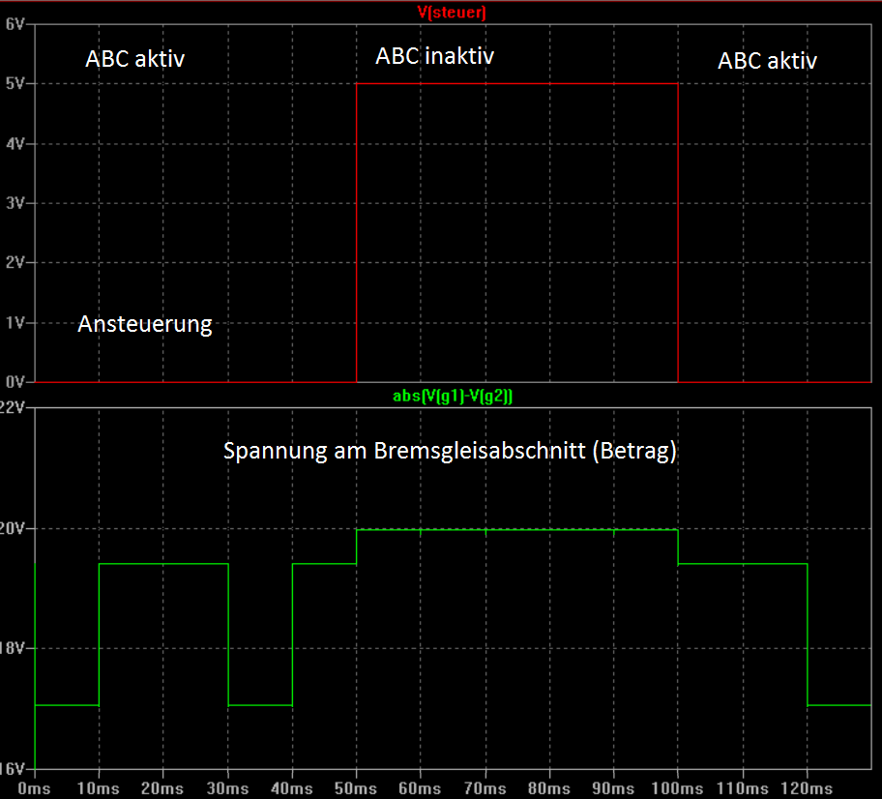This screenshot has height=799, width=882.
Task: Click the right 'ABC aktiv' annotation
Action: (767, 60)
